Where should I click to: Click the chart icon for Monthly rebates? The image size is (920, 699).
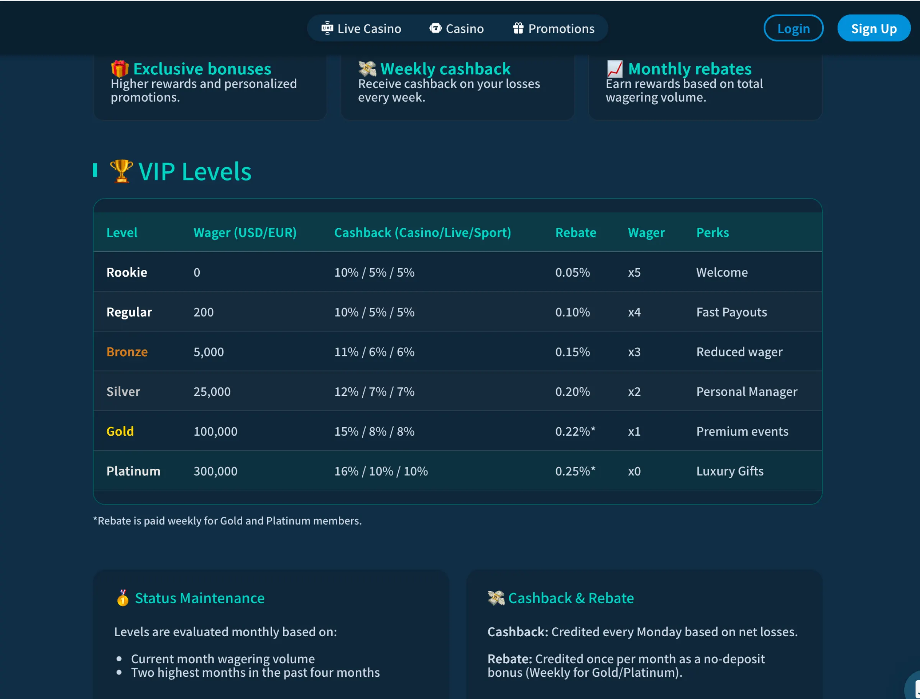pos(614,69)
